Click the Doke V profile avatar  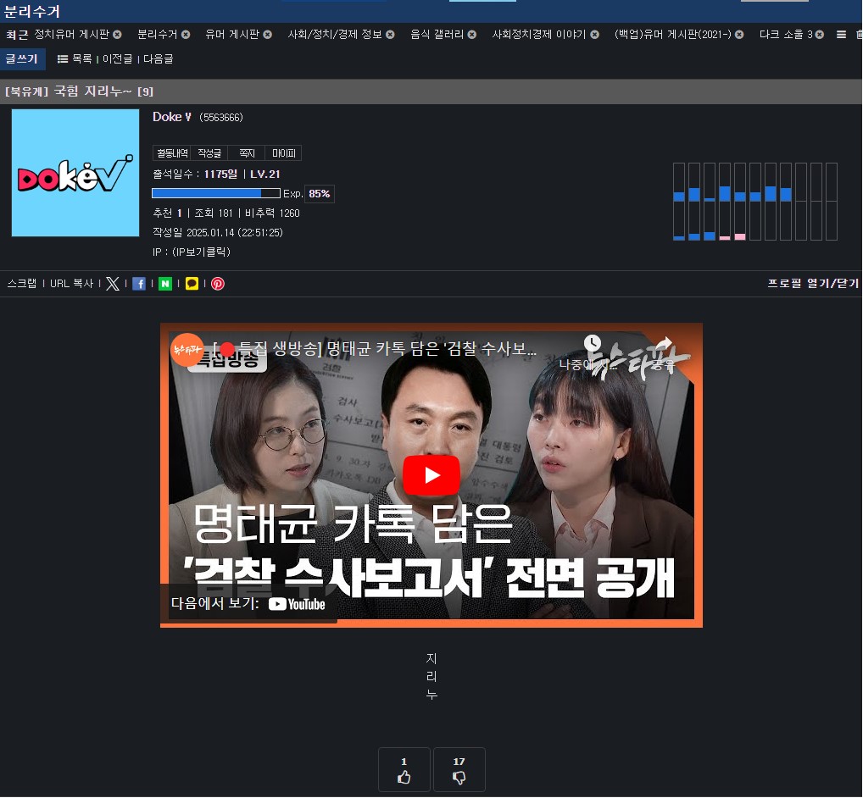click(x=75, y=173)
